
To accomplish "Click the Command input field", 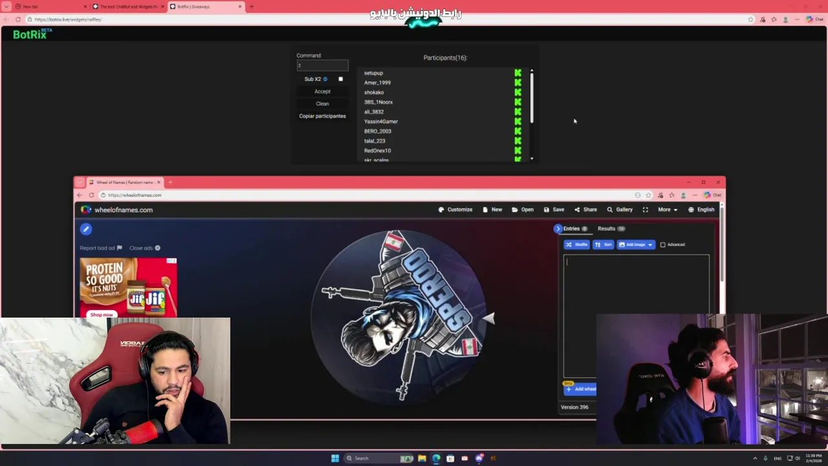I will tap(322, 65).
